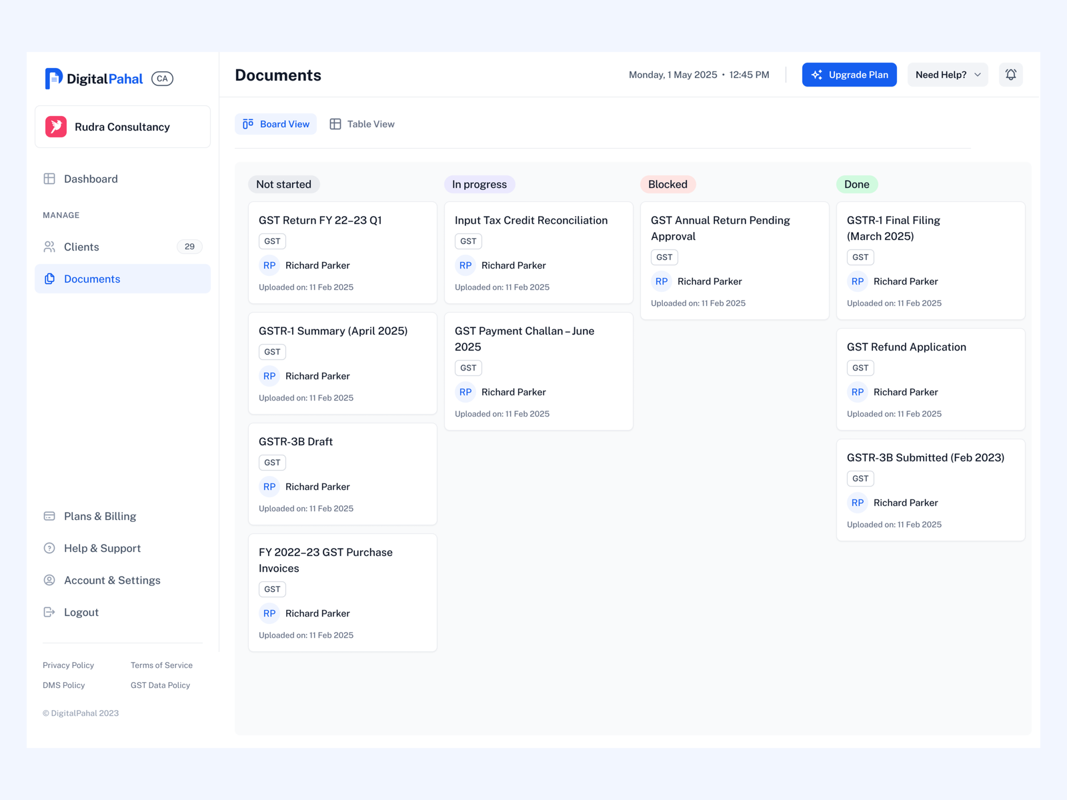This screenshot has width=1067, height=800.
Task: Click the notification bell icon
Action: [x=1010, y=75]
